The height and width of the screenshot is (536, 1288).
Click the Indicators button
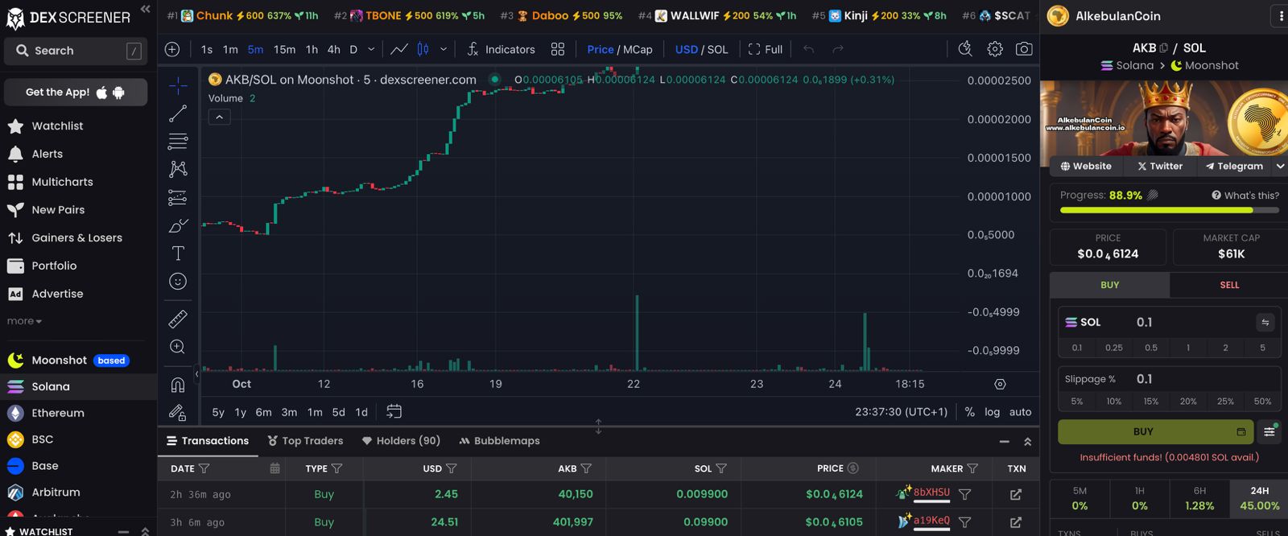(x=501, y=49)
